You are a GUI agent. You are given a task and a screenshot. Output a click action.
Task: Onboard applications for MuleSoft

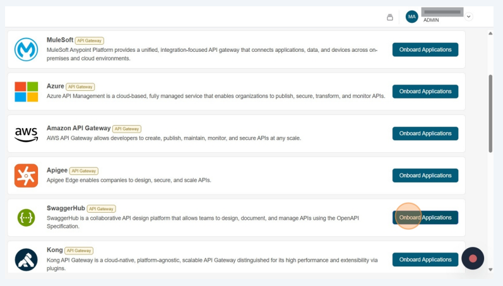(425, 49)
